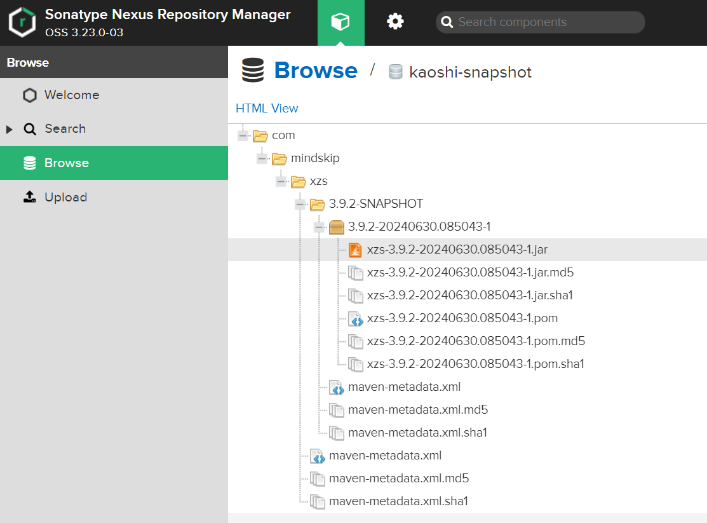
Task: Click the large database icon beside Browse heading
Action: (x=253, y=71)
